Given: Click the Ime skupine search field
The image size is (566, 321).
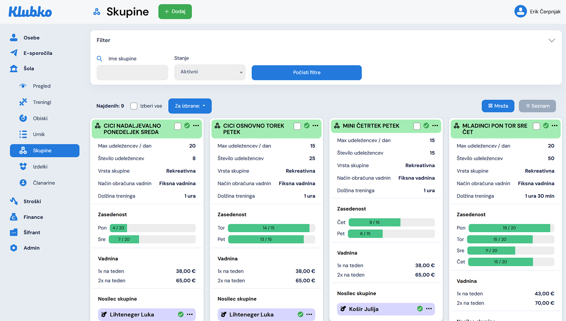Looking at the screenshot, I should pyautogui.click(x=132, y=72).
